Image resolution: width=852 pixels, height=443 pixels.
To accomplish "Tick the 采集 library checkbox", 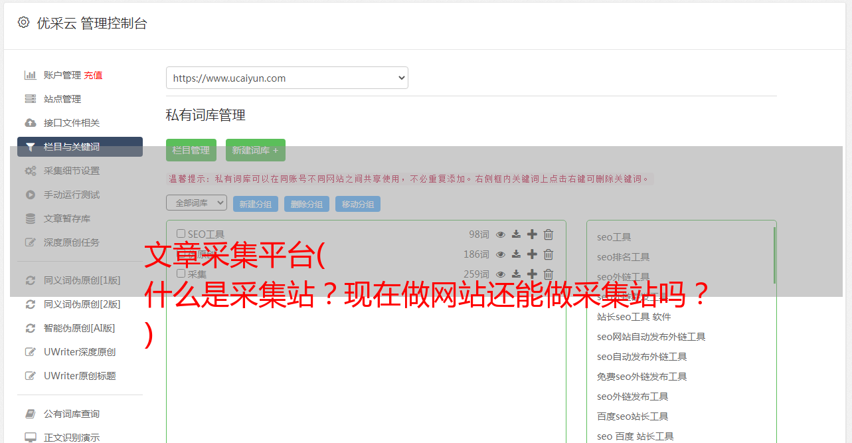I will (181, 274).
